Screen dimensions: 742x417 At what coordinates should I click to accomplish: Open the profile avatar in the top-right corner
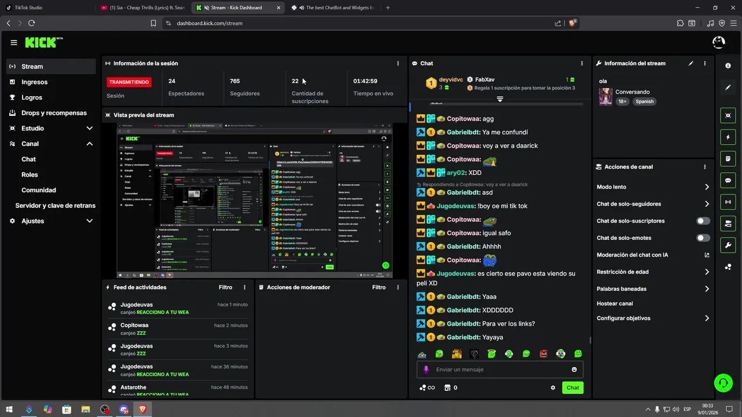point(718,42)
